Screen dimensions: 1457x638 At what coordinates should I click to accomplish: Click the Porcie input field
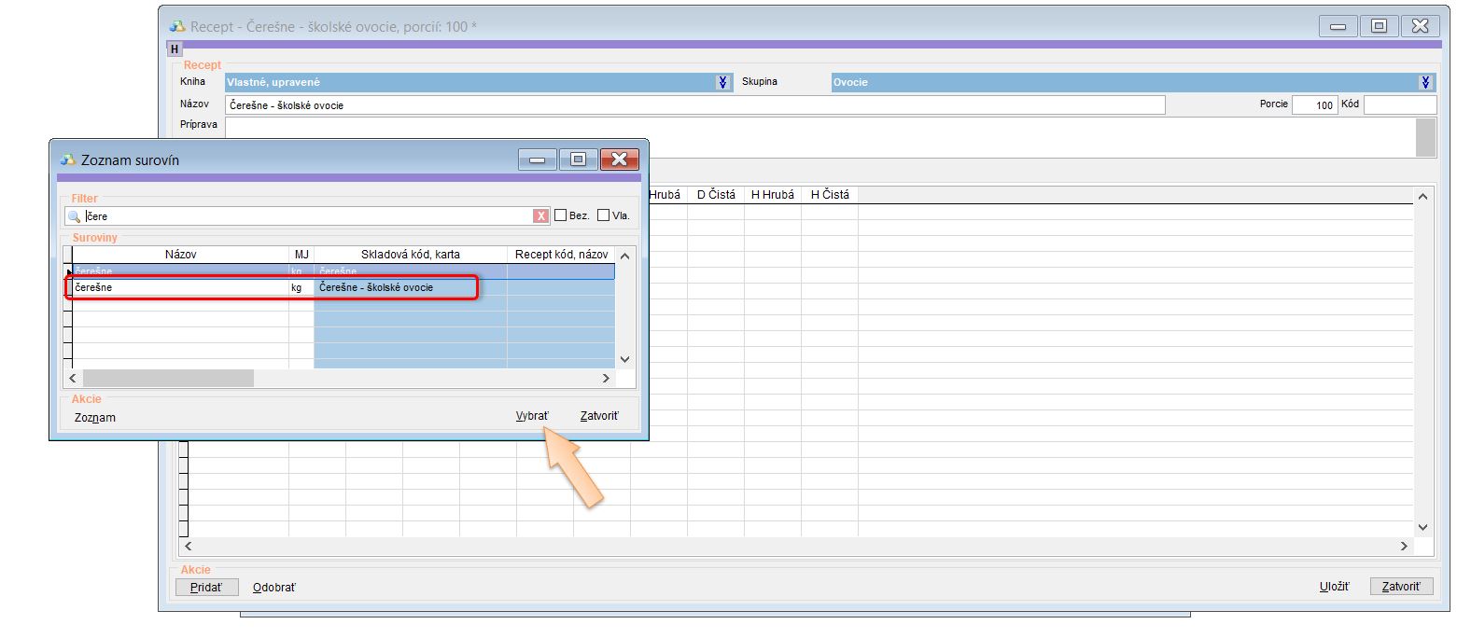[1314, 105]
